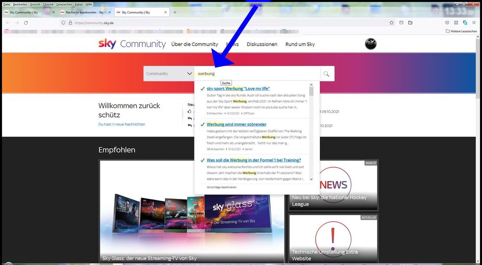Image resolution: width=482 pixels, height=265 pixels.
Task: Open Du hast 0 neue Nachrichten link
Action: [122, 124]
